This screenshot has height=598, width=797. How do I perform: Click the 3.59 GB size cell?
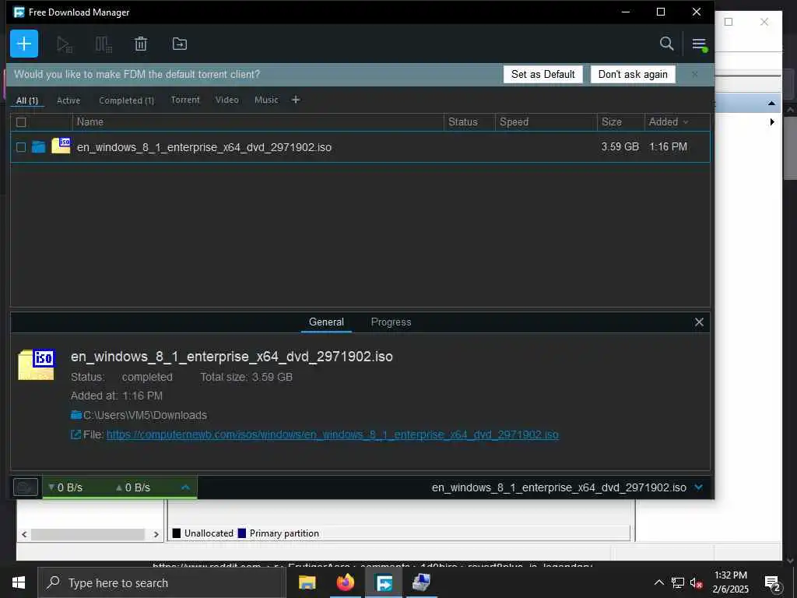point(620,147)
